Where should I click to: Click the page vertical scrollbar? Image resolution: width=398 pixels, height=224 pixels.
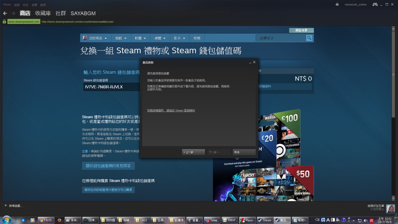point(394,114)
